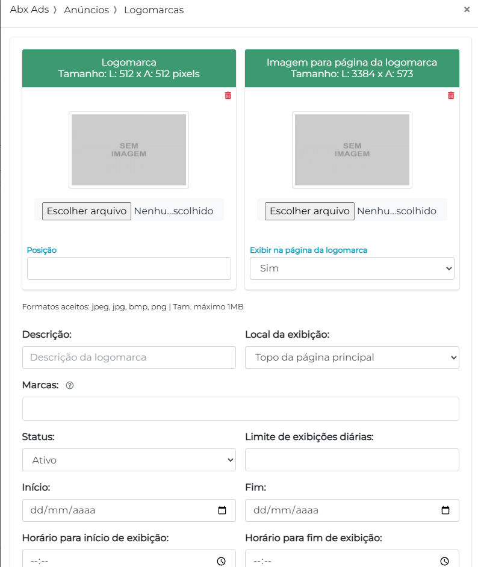Click clock icon in start display time field
The image size is (478, 567).
click(222, 561)
